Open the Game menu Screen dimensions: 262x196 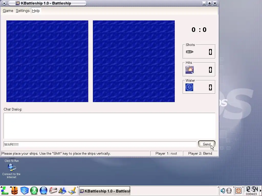(x=8, y=11)
